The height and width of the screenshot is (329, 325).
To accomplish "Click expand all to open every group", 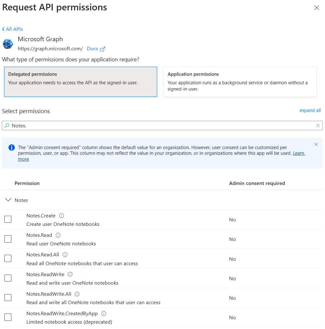I will [x=310, y=110].
